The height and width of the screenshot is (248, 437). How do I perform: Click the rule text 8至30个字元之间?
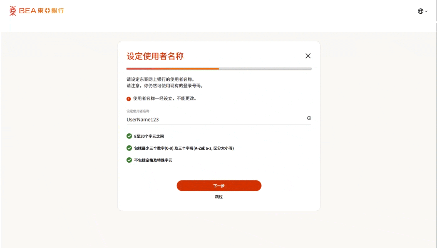click(149, 136)
